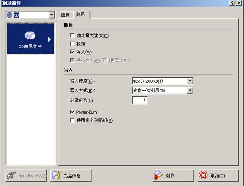Switch to the 信息 tab
Image resolution: width=244 pixels, height=186 pixels.
(65, 15)
